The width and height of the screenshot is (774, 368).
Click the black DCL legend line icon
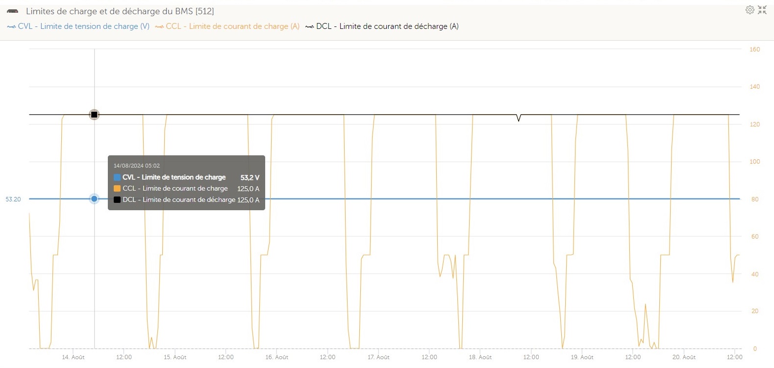[x=309, y=26]
